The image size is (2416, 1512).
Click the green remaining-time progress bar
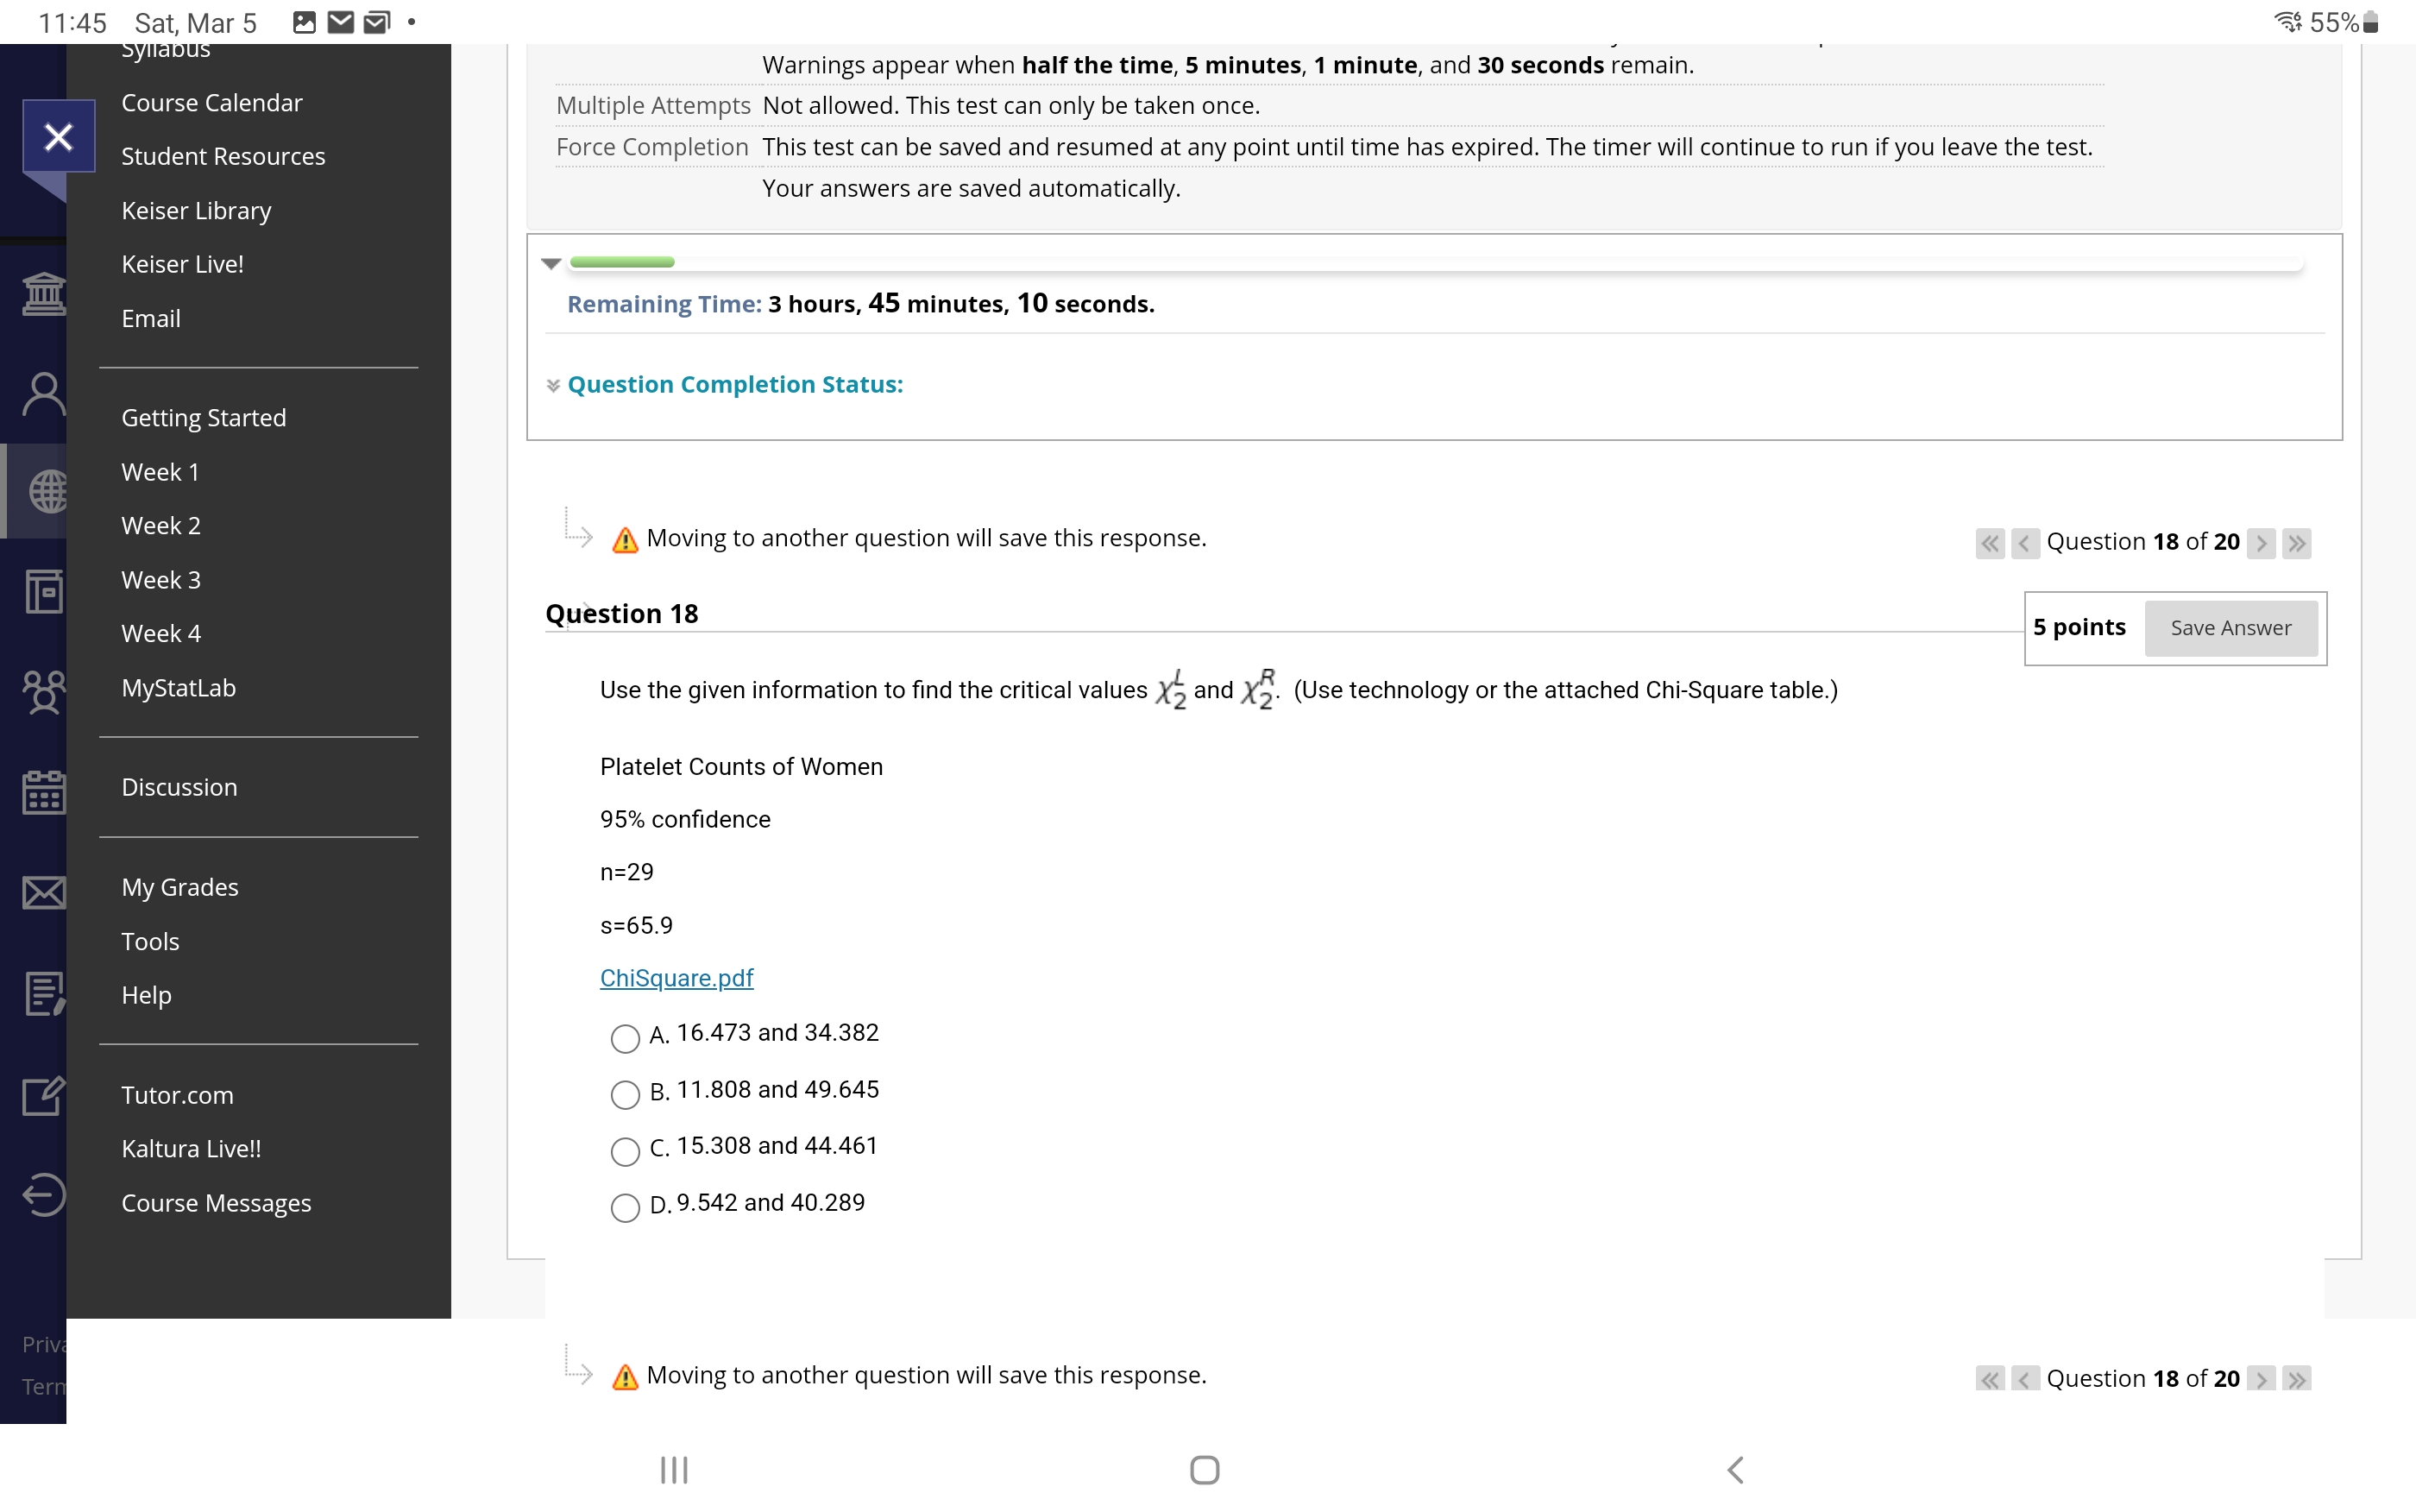tap(622, 262)
